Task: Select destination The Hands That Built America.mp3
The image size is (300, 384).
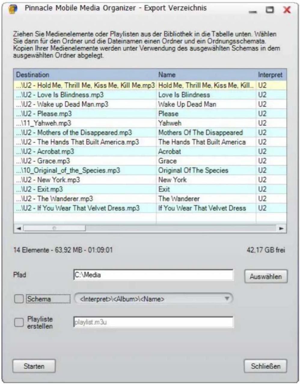Action: (x=85, y=142)
